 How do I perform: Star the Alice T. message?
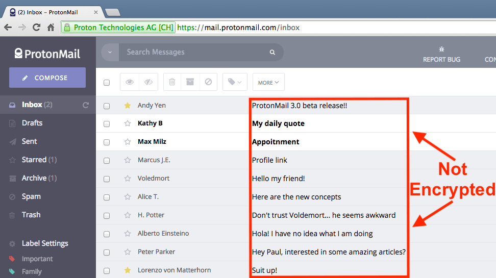128,197
